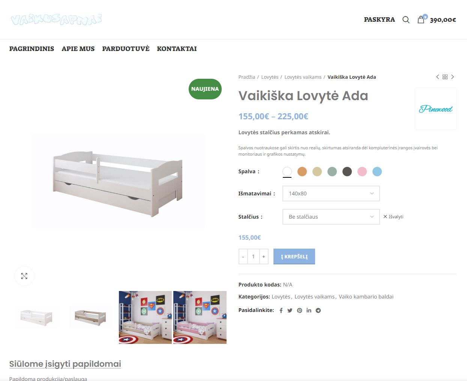The width and height of the screenshot is (467, 381).
Task: Share on Telegram icon
Action: (x=318, y=310)
